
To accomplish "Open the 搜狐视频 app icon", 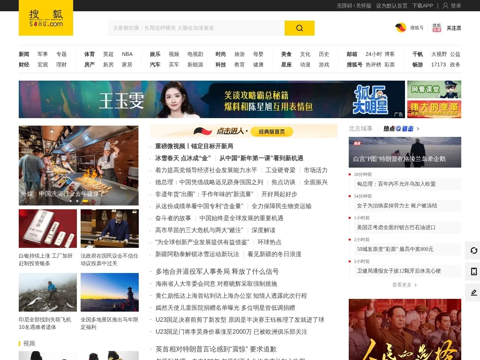I will (436, 27).
